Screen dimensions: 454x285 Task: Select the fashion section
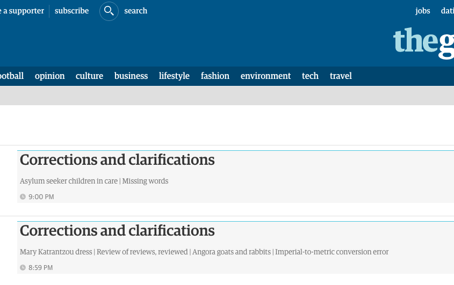pos(215,76)
